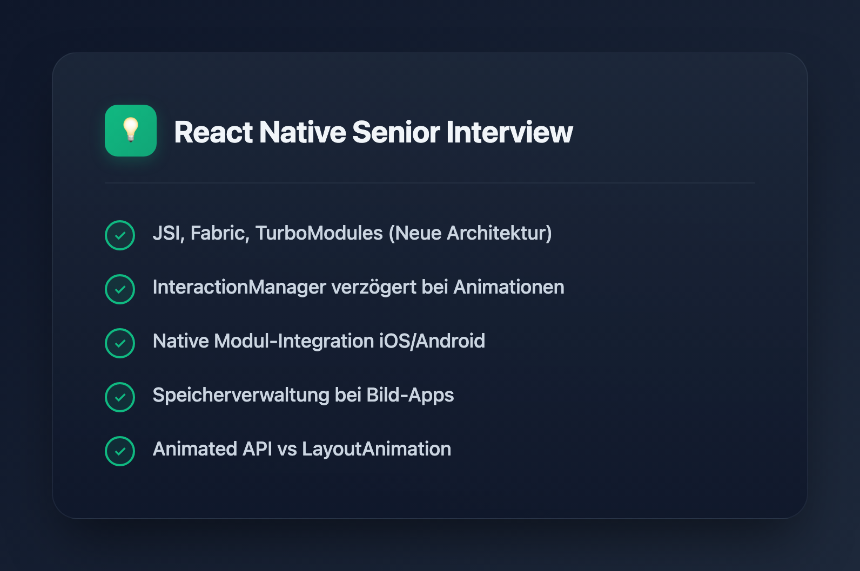This screenshot has width=860, height=571.
Task: Select text InteractionManager verzögert bei Animationen
Action: click(x=359, y=287)
